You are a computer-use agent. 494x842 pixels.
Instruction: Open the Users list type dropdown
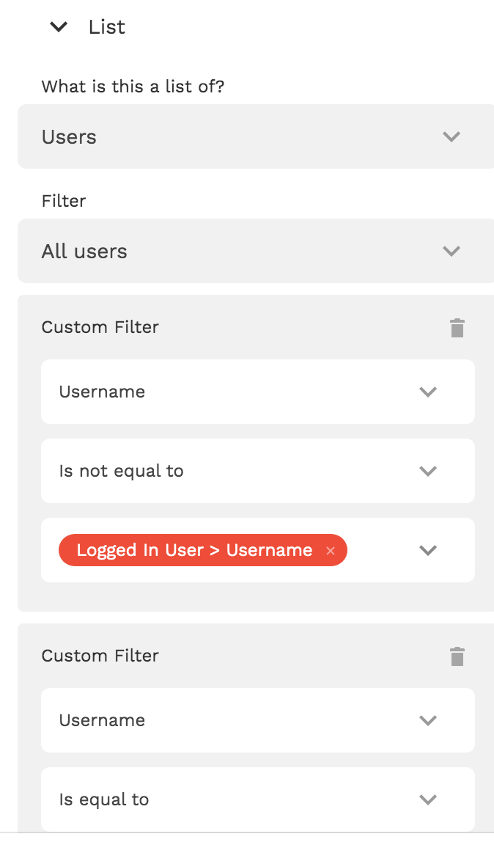click(220, 137)
